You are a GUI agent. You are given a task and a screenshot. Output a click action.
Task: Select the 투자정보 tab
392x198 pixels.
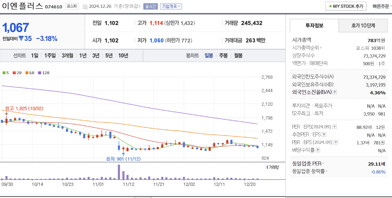pyautogui.click(x=314, y=25)
